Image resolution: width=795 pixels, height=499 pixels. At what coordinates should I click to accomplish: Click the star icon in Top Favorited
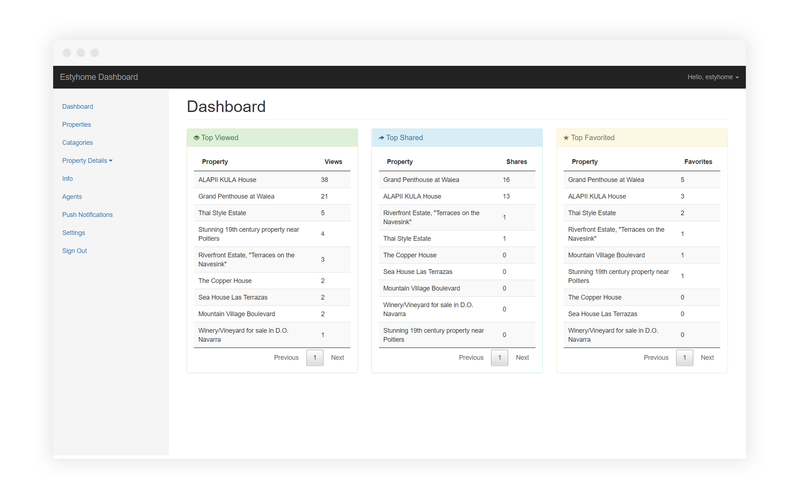tap(566, 138)
